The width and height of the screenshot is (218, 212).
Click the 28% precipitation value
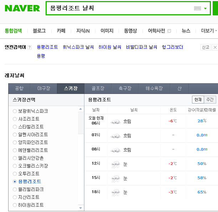coord(202,121)
